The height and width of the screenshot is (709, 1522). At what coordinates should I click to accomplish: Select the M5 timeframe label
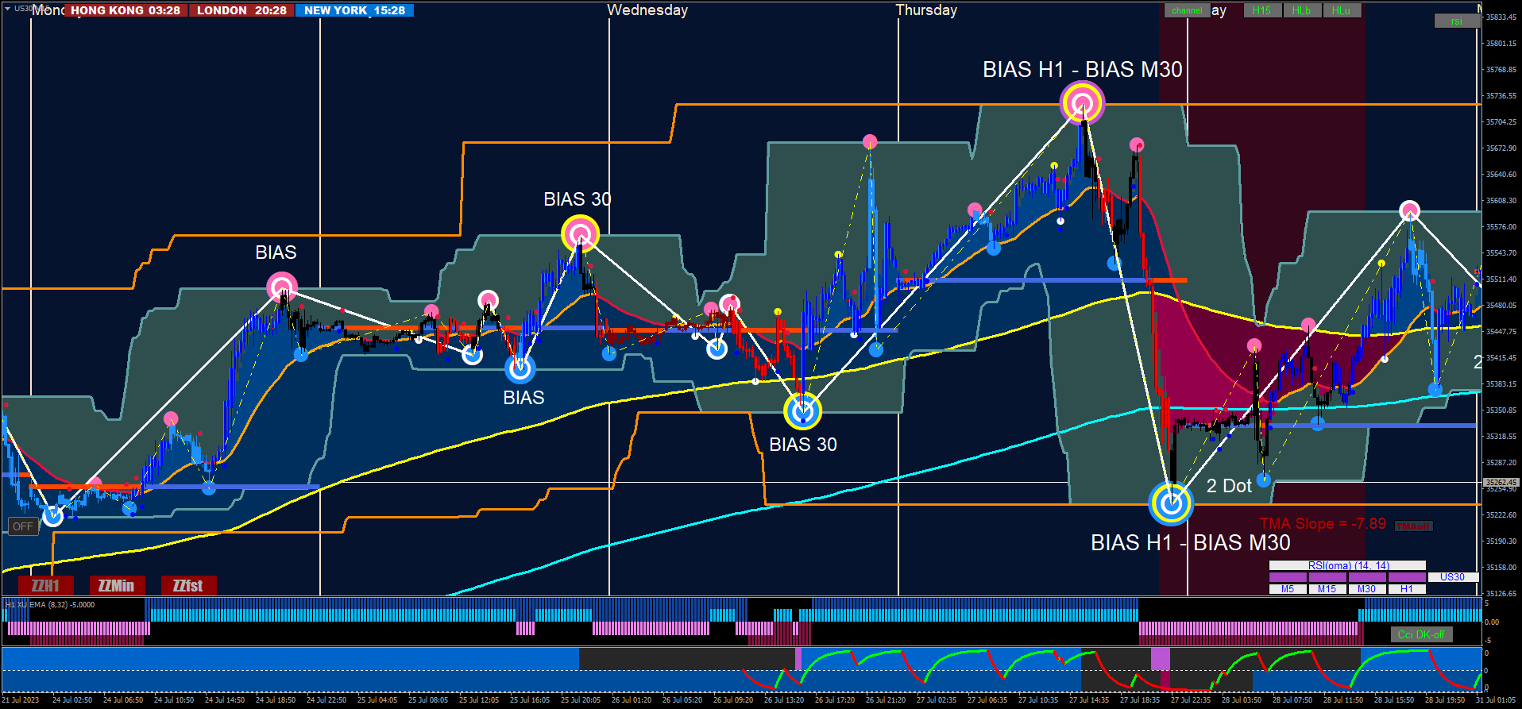[1288, 589]
